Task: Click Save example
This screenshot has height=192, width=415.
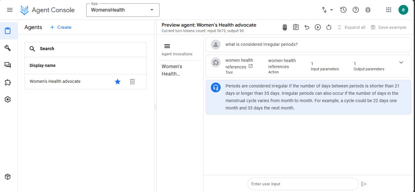Action: (x=388, y=27)
